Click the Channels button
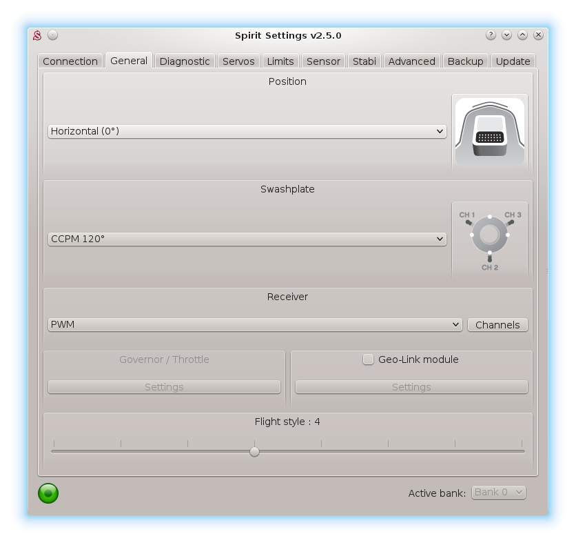The height and width of the screenshot is (543, 576). click(497, 325)
